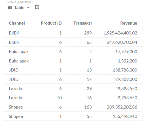Select the Shopee Transaksi value 163
Image resolution: width=142 pixels, height=121 pixels.
88,107
